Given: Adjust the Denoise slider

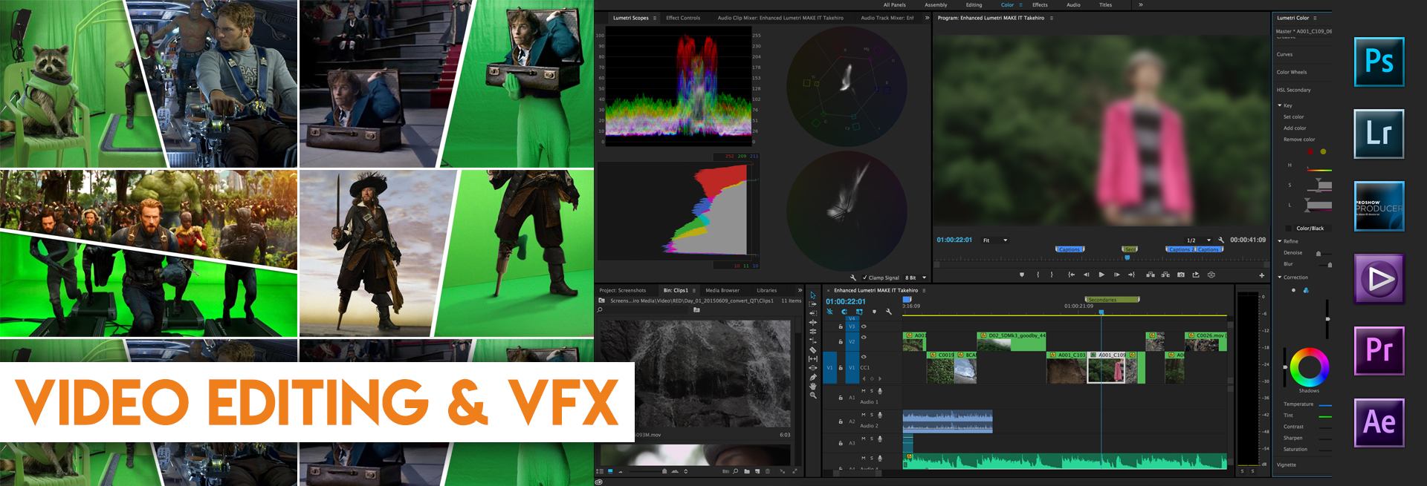Looking at the screenshot, I should (1318, 253).
